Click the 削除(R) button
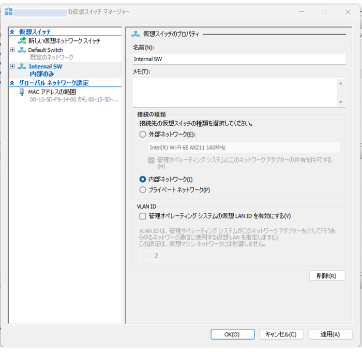362x352 pixels. coord(327,276)
